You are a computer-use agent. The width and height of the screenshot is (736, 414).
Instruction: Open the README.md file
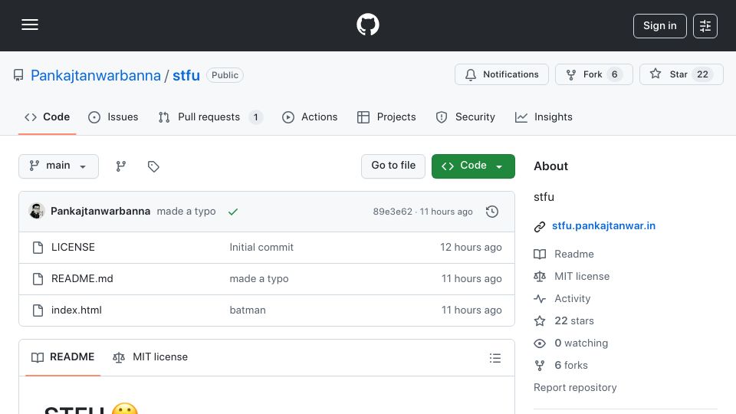[x=82, y=279]
